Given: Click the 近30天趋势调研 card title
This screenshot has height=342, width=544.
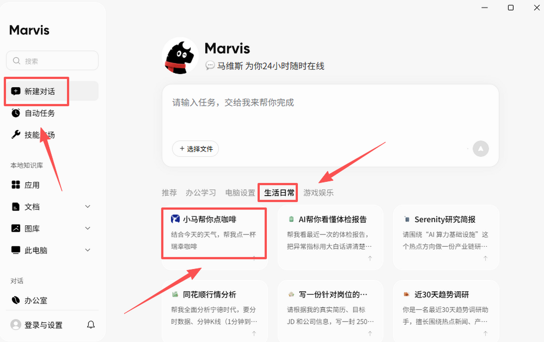Looking at the screenshot, I should (442, 294).
